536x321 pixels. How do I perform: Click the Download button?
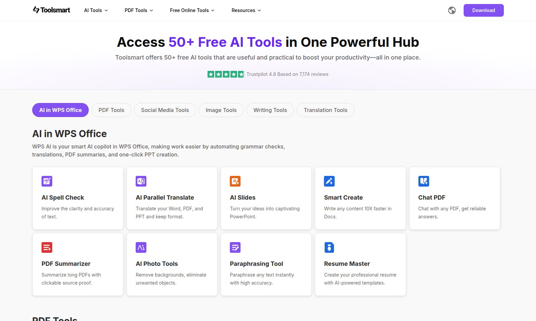(483, 10)
